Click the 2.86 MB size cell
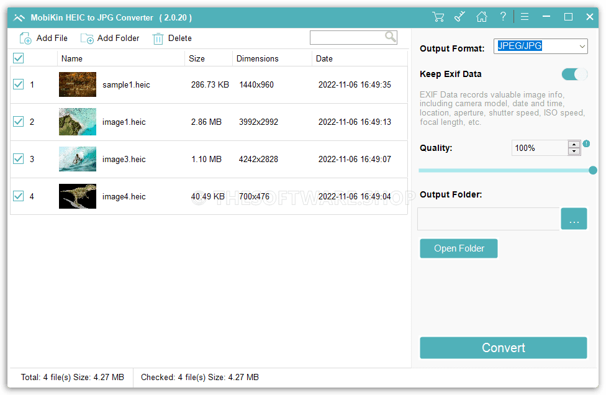This screenshot has width=606, height=395. [x=206, y=122]
